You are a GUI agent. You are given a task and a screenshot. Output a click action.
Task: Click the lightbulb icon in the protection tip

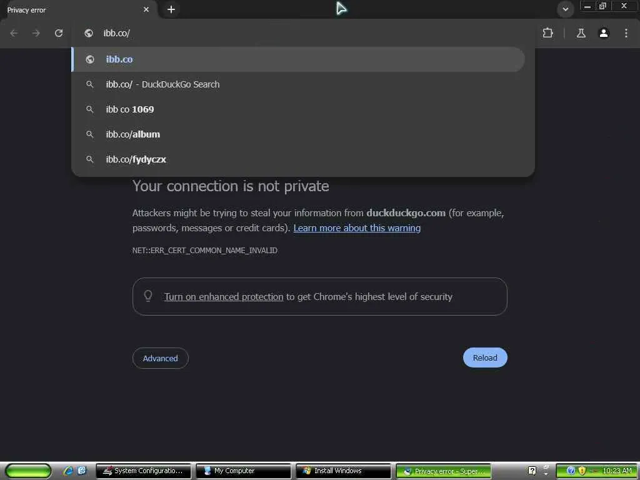[148, 296]
